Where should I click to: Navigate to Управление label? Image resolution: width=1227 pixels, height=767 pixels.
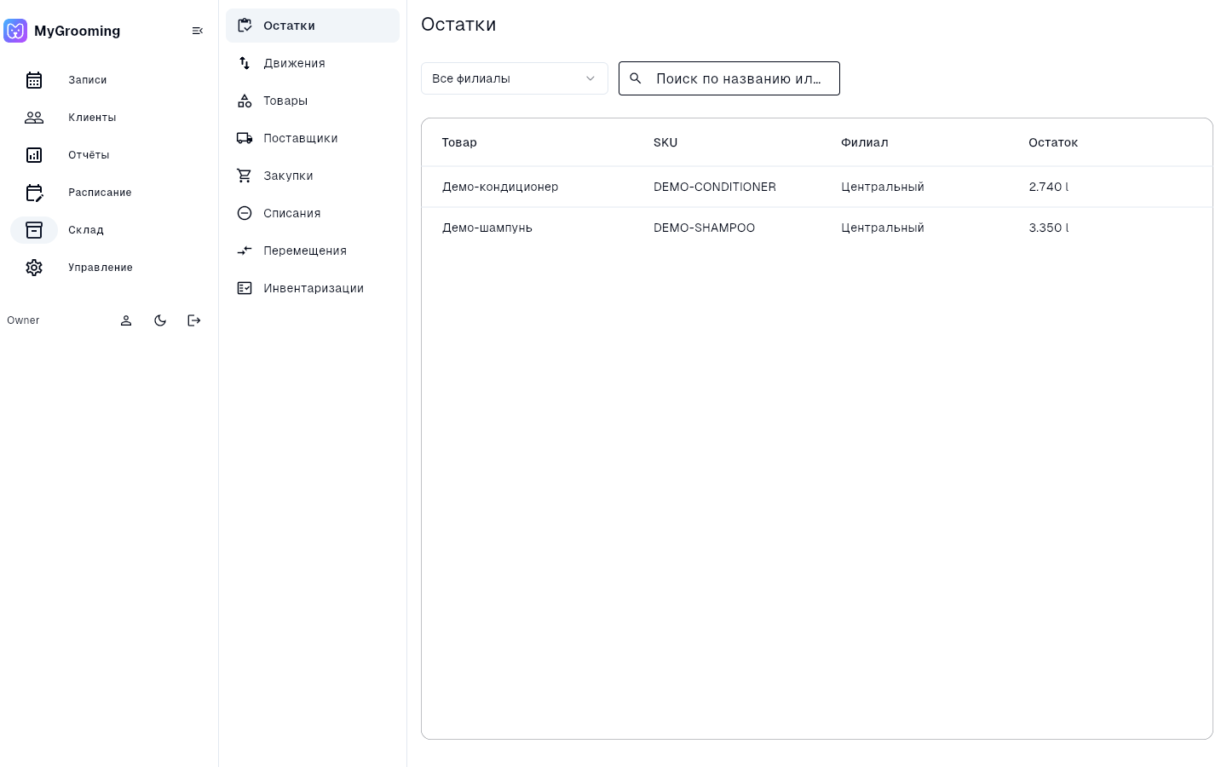(x=101, y=268)
